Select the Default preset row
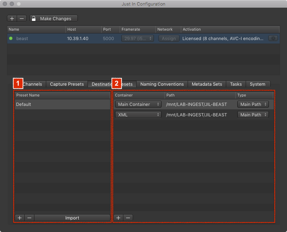Image resolution: width=287 pixels, height=232 pixels. tap(63, 104)
